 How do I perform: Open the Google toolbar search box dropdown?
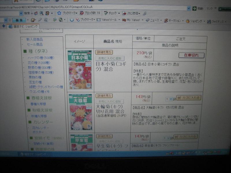[x=21, y=14]
